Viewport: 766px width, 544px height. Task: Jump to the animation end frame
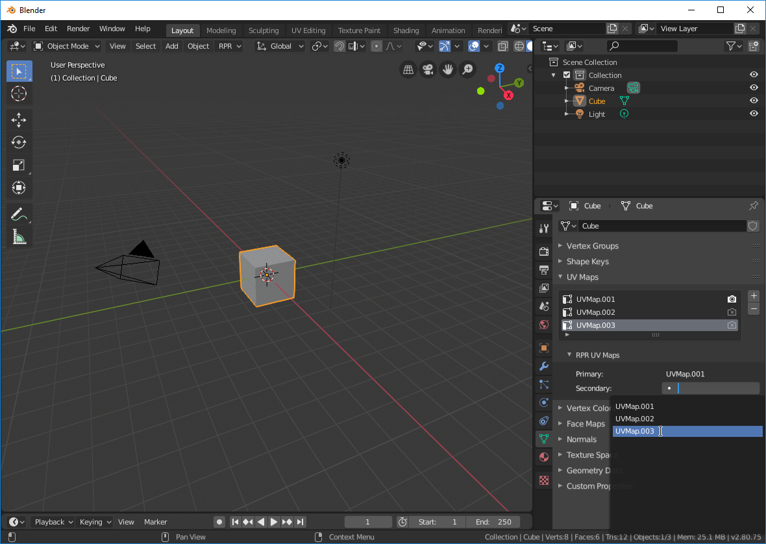coord(300,522)
